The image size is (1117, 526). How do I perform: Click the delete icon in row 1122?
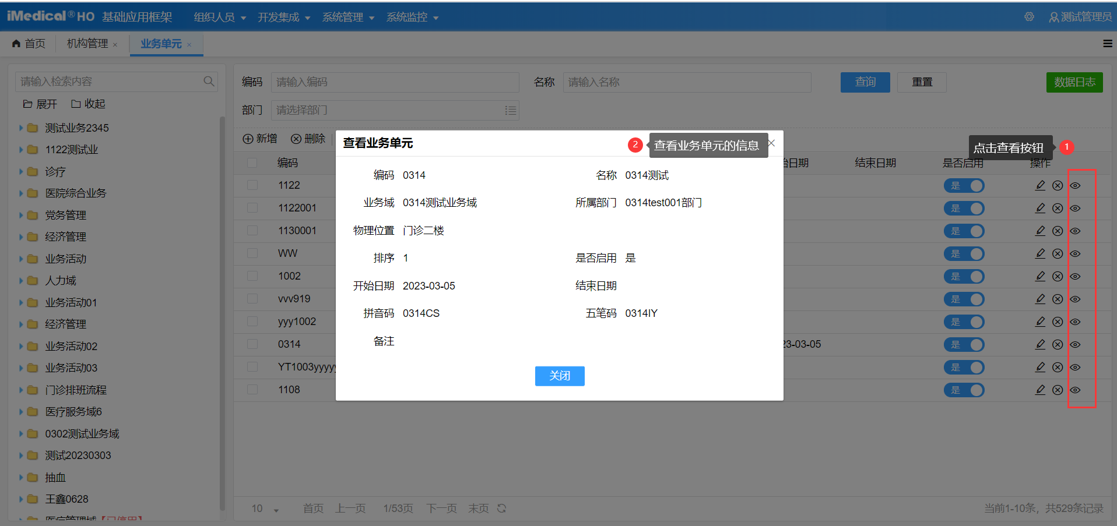coord(1058,185)
